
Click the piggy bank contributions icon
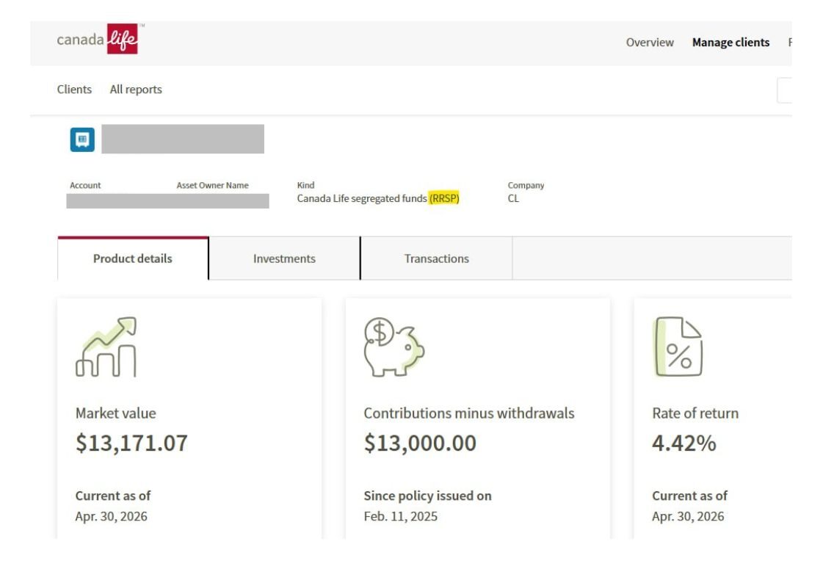pos(394,347)
